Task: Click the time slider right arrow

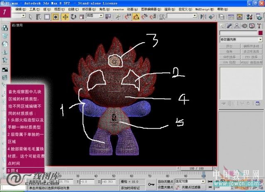Action: pos(215,168)
